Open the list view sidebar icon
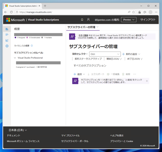This screenshot has height=152, width=162. coord(7,35)
